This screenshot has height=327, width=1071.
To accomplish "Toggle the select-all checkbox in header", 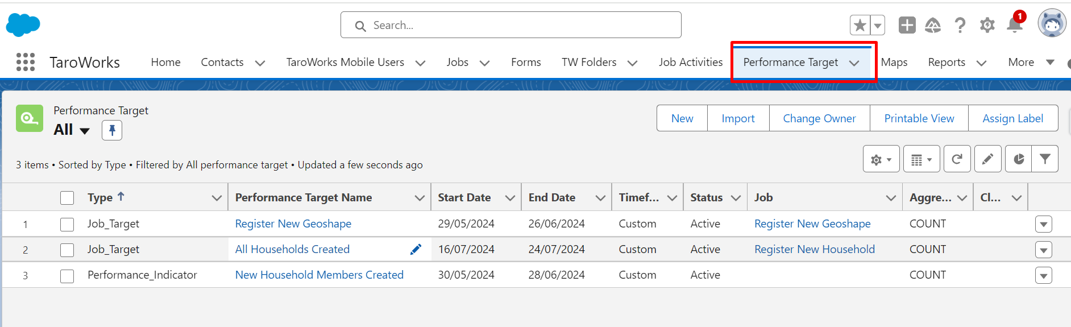I will pos(67,198).
